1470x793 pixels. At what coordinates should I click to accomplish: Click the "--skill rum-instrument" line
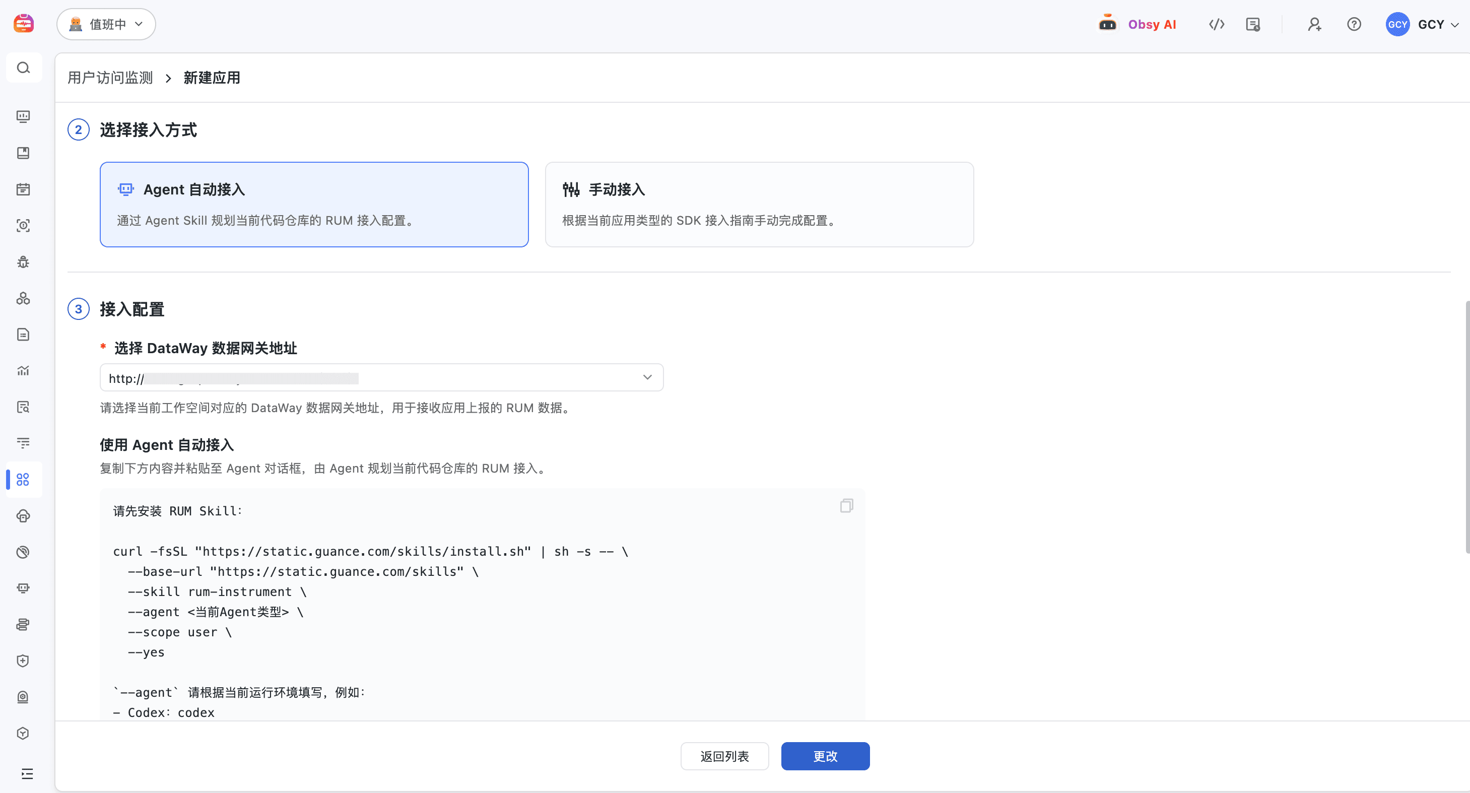217,591
